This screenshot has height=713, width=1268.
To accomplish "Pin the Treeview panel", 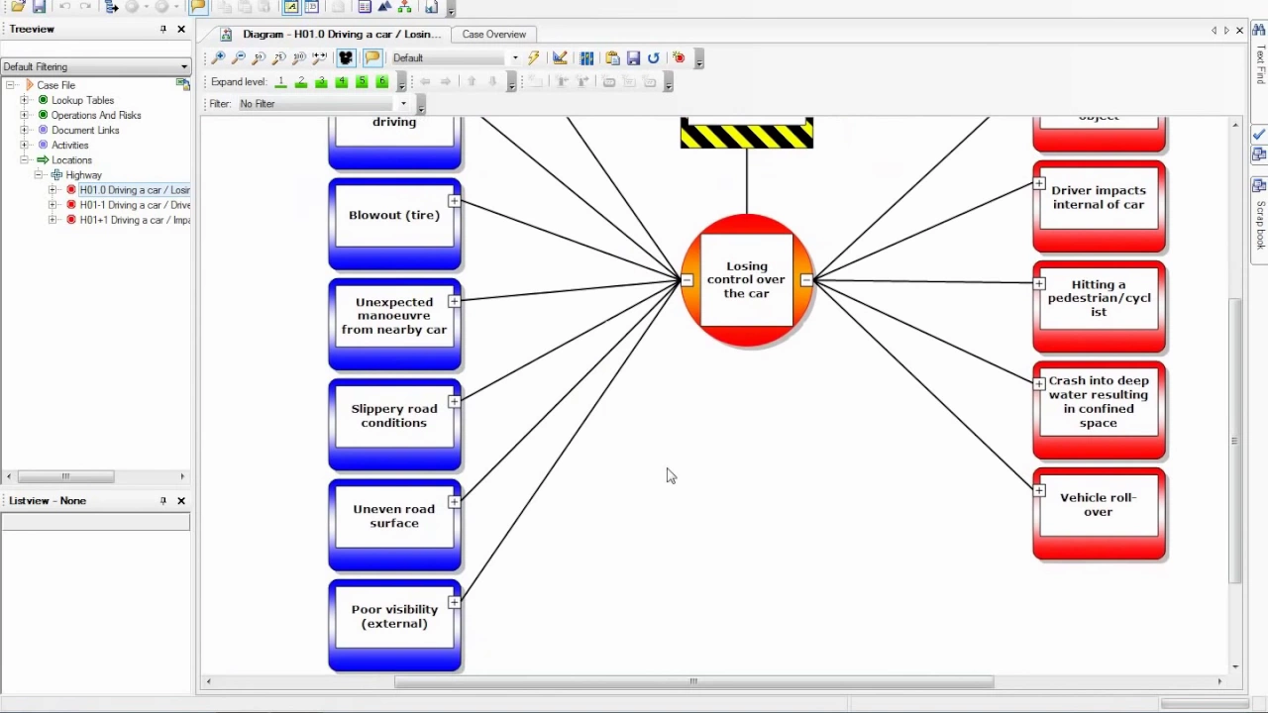I will (x=163, y=30).
